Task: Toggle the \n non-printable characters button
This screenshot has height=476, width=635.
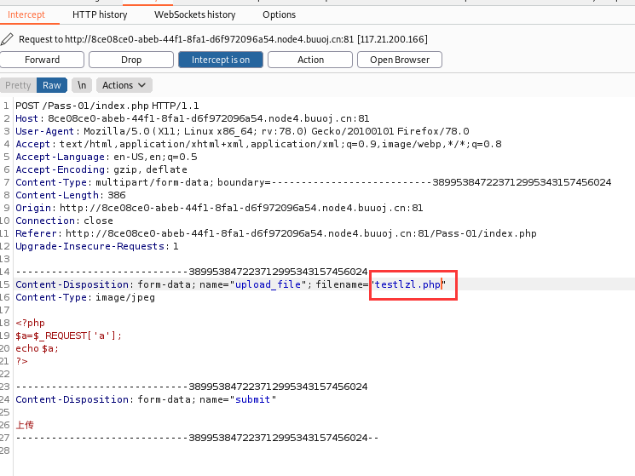Action: pos(82,85)
